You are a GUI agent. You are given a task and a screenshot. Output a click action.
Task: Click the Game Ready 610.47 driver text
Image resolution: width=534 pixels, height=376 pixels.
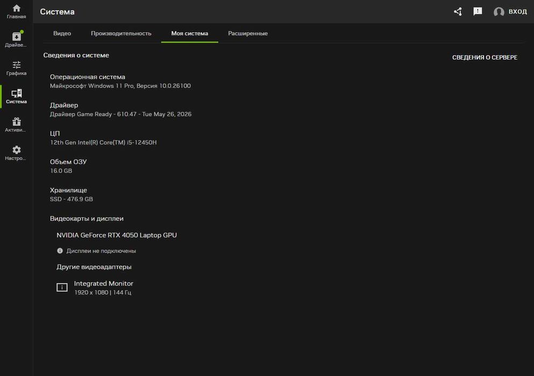pos(120,114)
